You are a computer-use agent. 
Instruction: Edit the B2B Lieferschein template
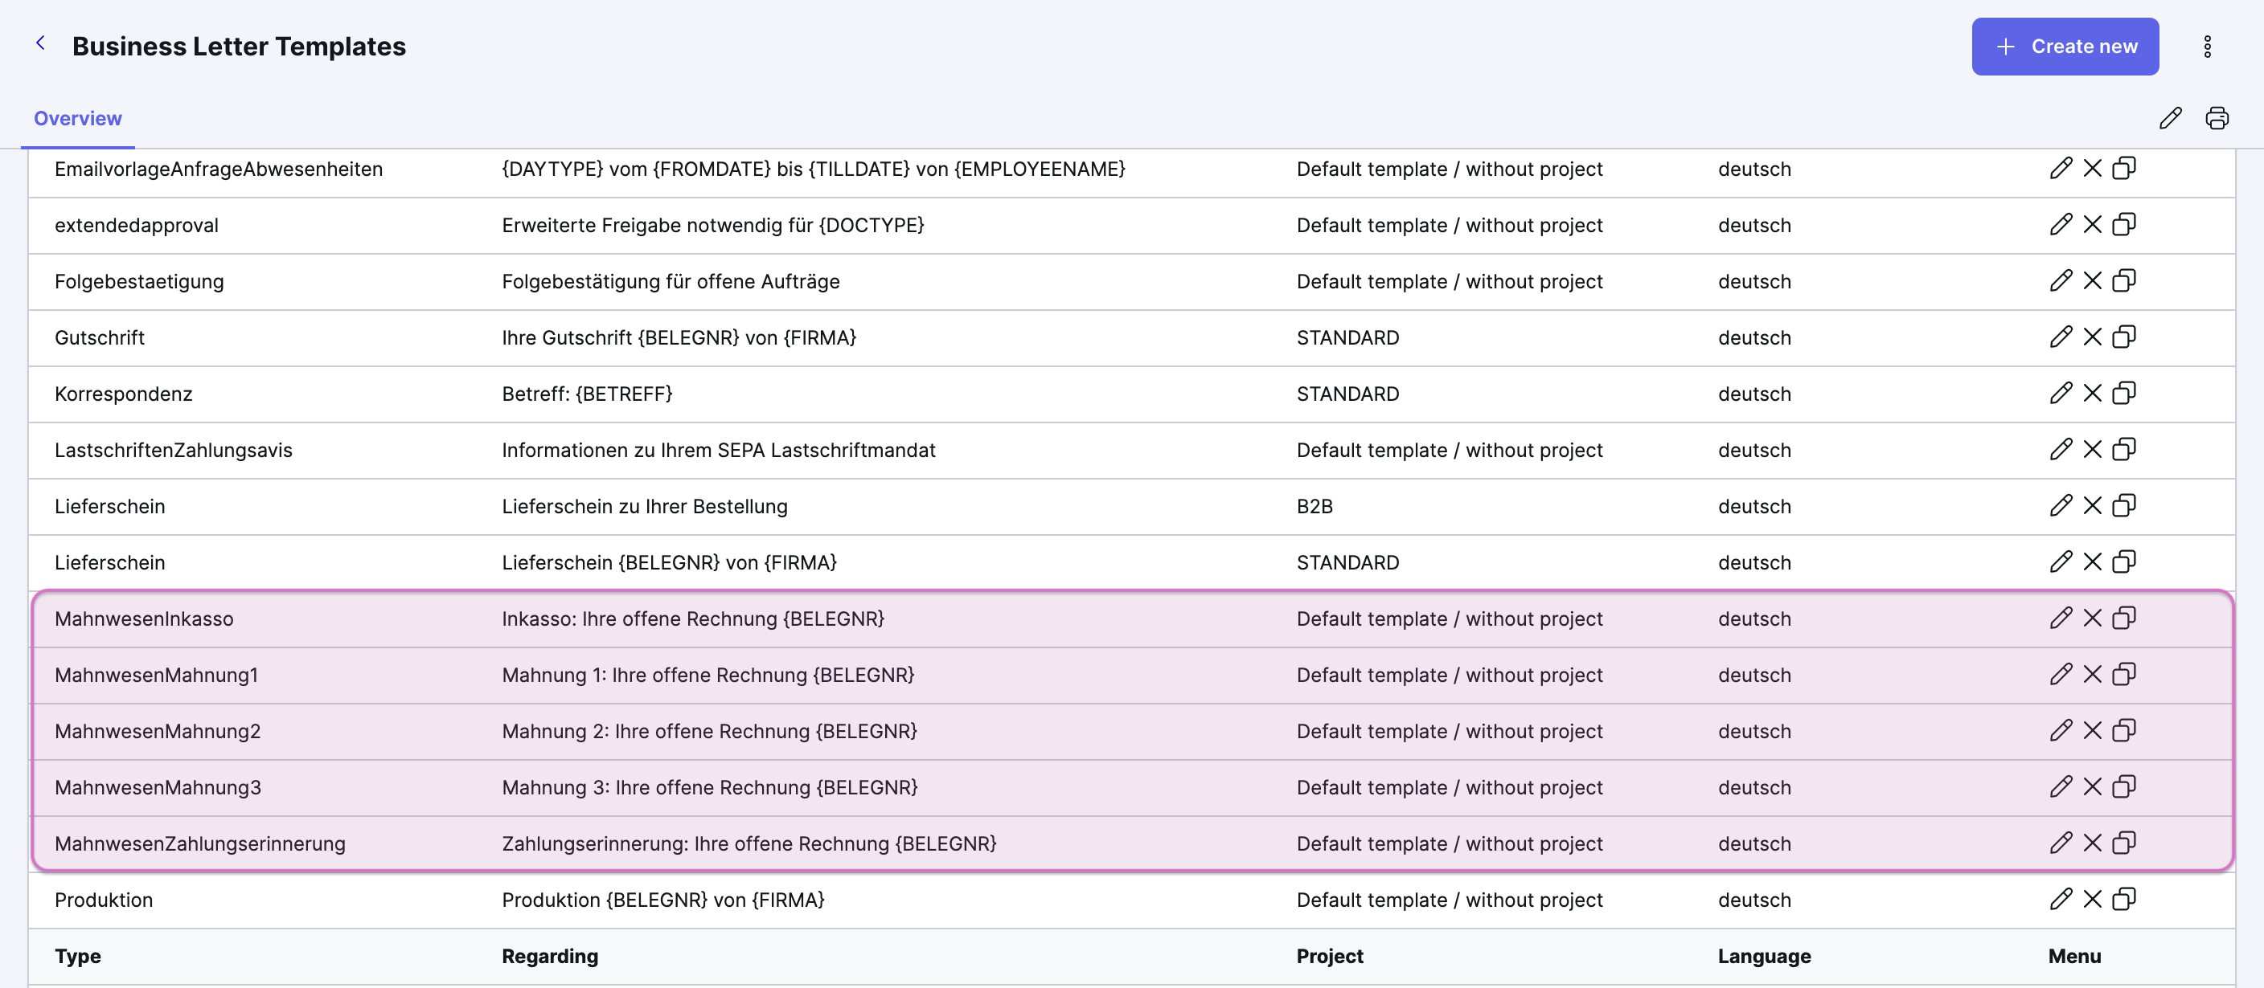point(2061,506)
